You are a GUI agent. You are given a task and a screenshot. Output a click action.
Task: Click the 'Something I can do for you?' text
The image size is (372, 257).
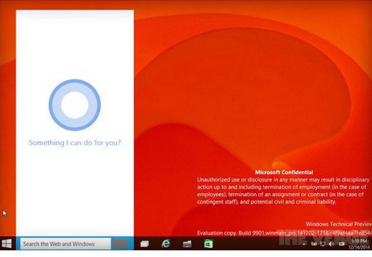(75, 143)
